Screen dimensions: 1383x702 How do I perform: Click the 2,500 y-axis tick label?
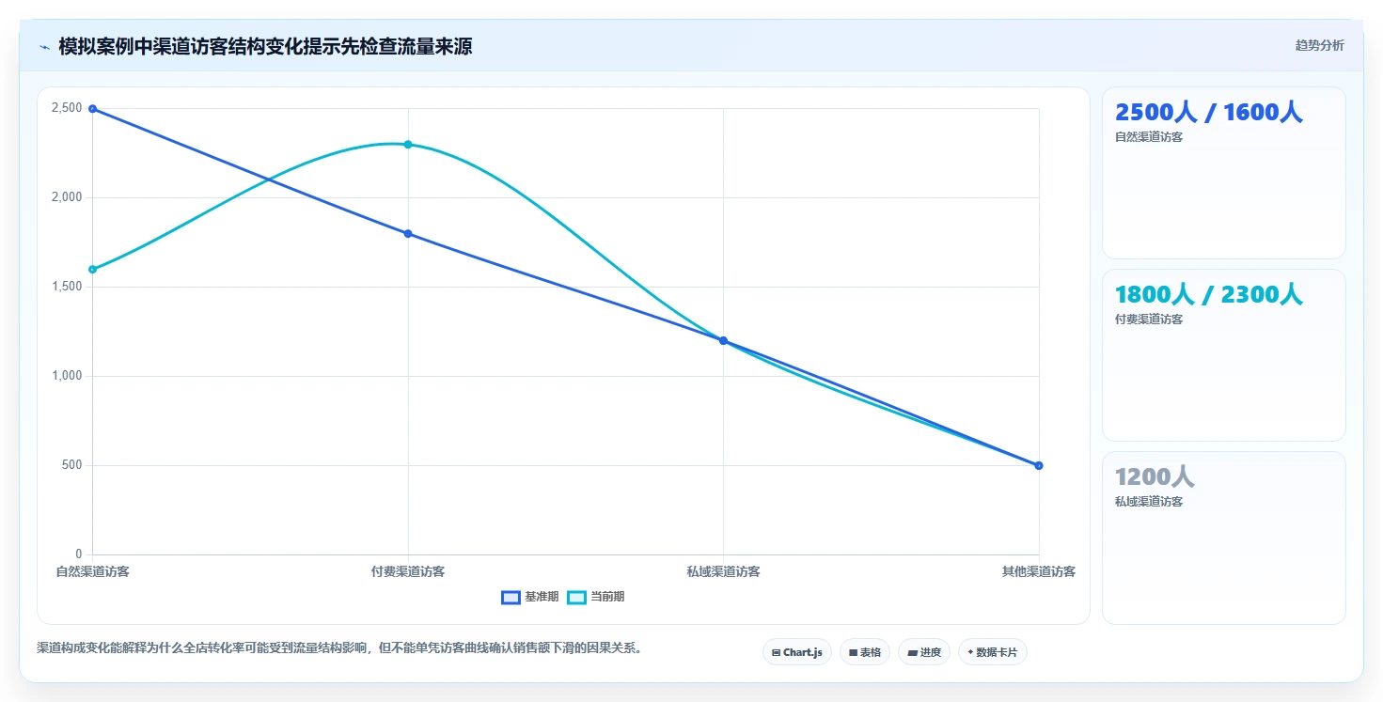pyautogui.click(x=67, y=108)
